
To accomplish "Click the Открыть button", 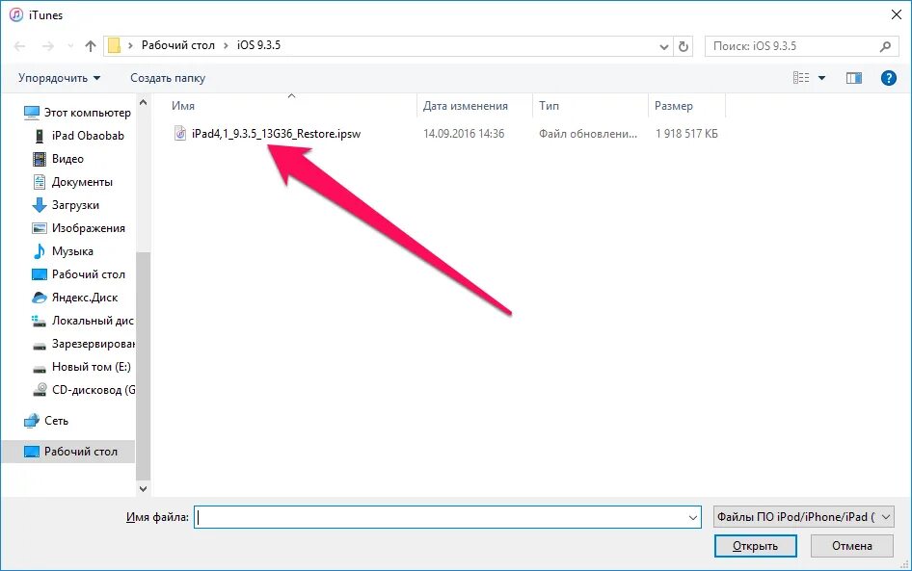I will point(756,546).
